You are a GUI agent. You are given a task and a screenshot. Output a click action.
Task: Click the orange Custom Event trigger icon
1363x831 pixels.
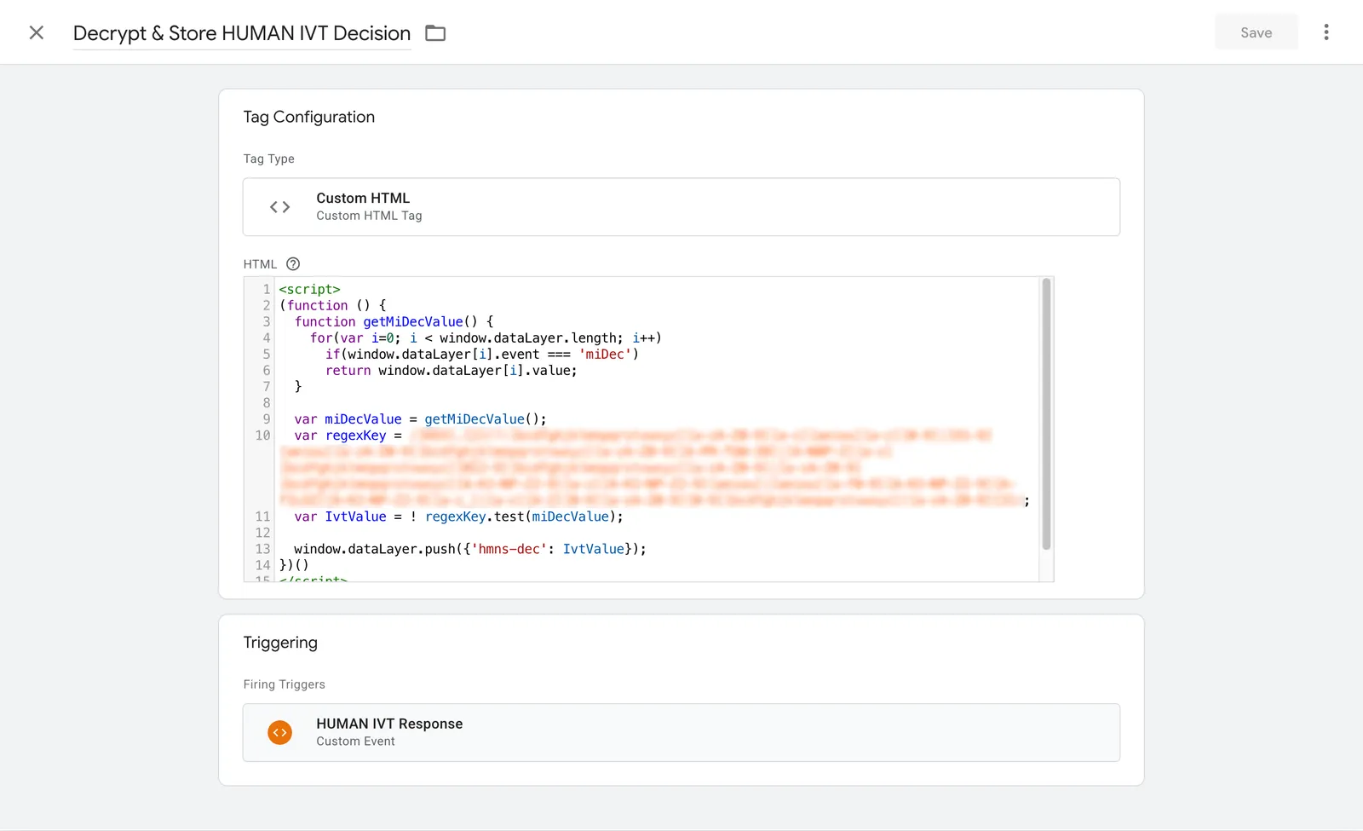click(279, 732)
